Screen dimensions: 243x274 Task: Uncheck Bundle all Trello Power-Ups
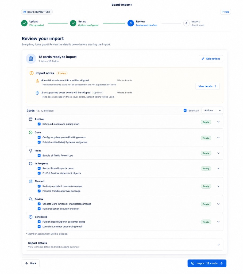(x=39, y=155)
